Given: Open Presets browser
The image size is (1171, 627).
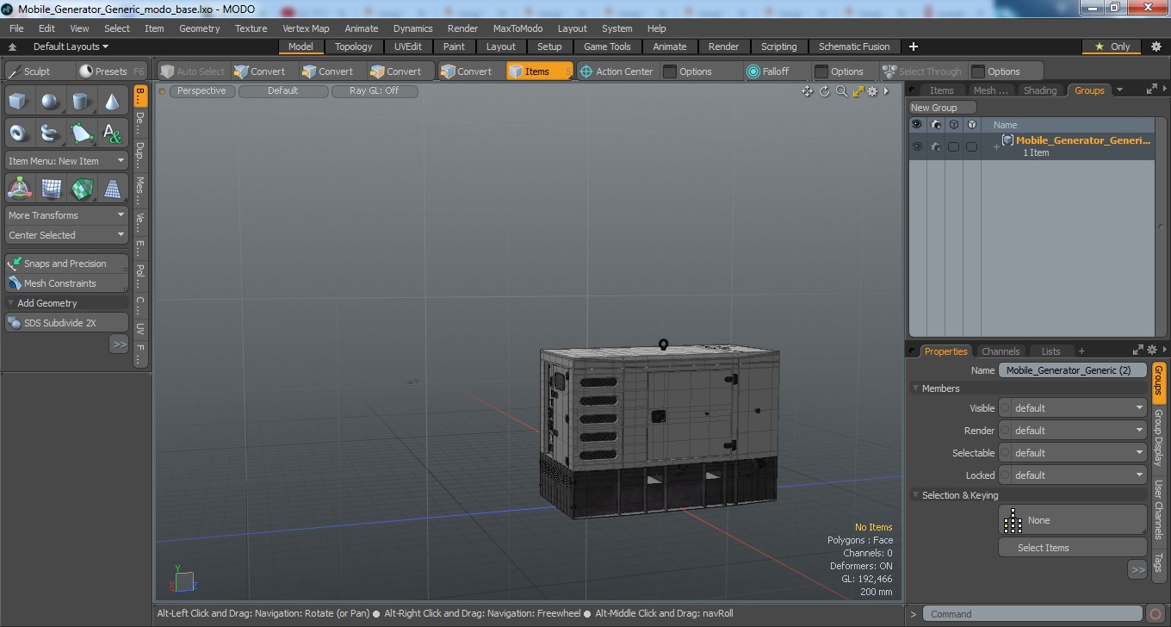Looking at the screenshot, I should [110, 71].
